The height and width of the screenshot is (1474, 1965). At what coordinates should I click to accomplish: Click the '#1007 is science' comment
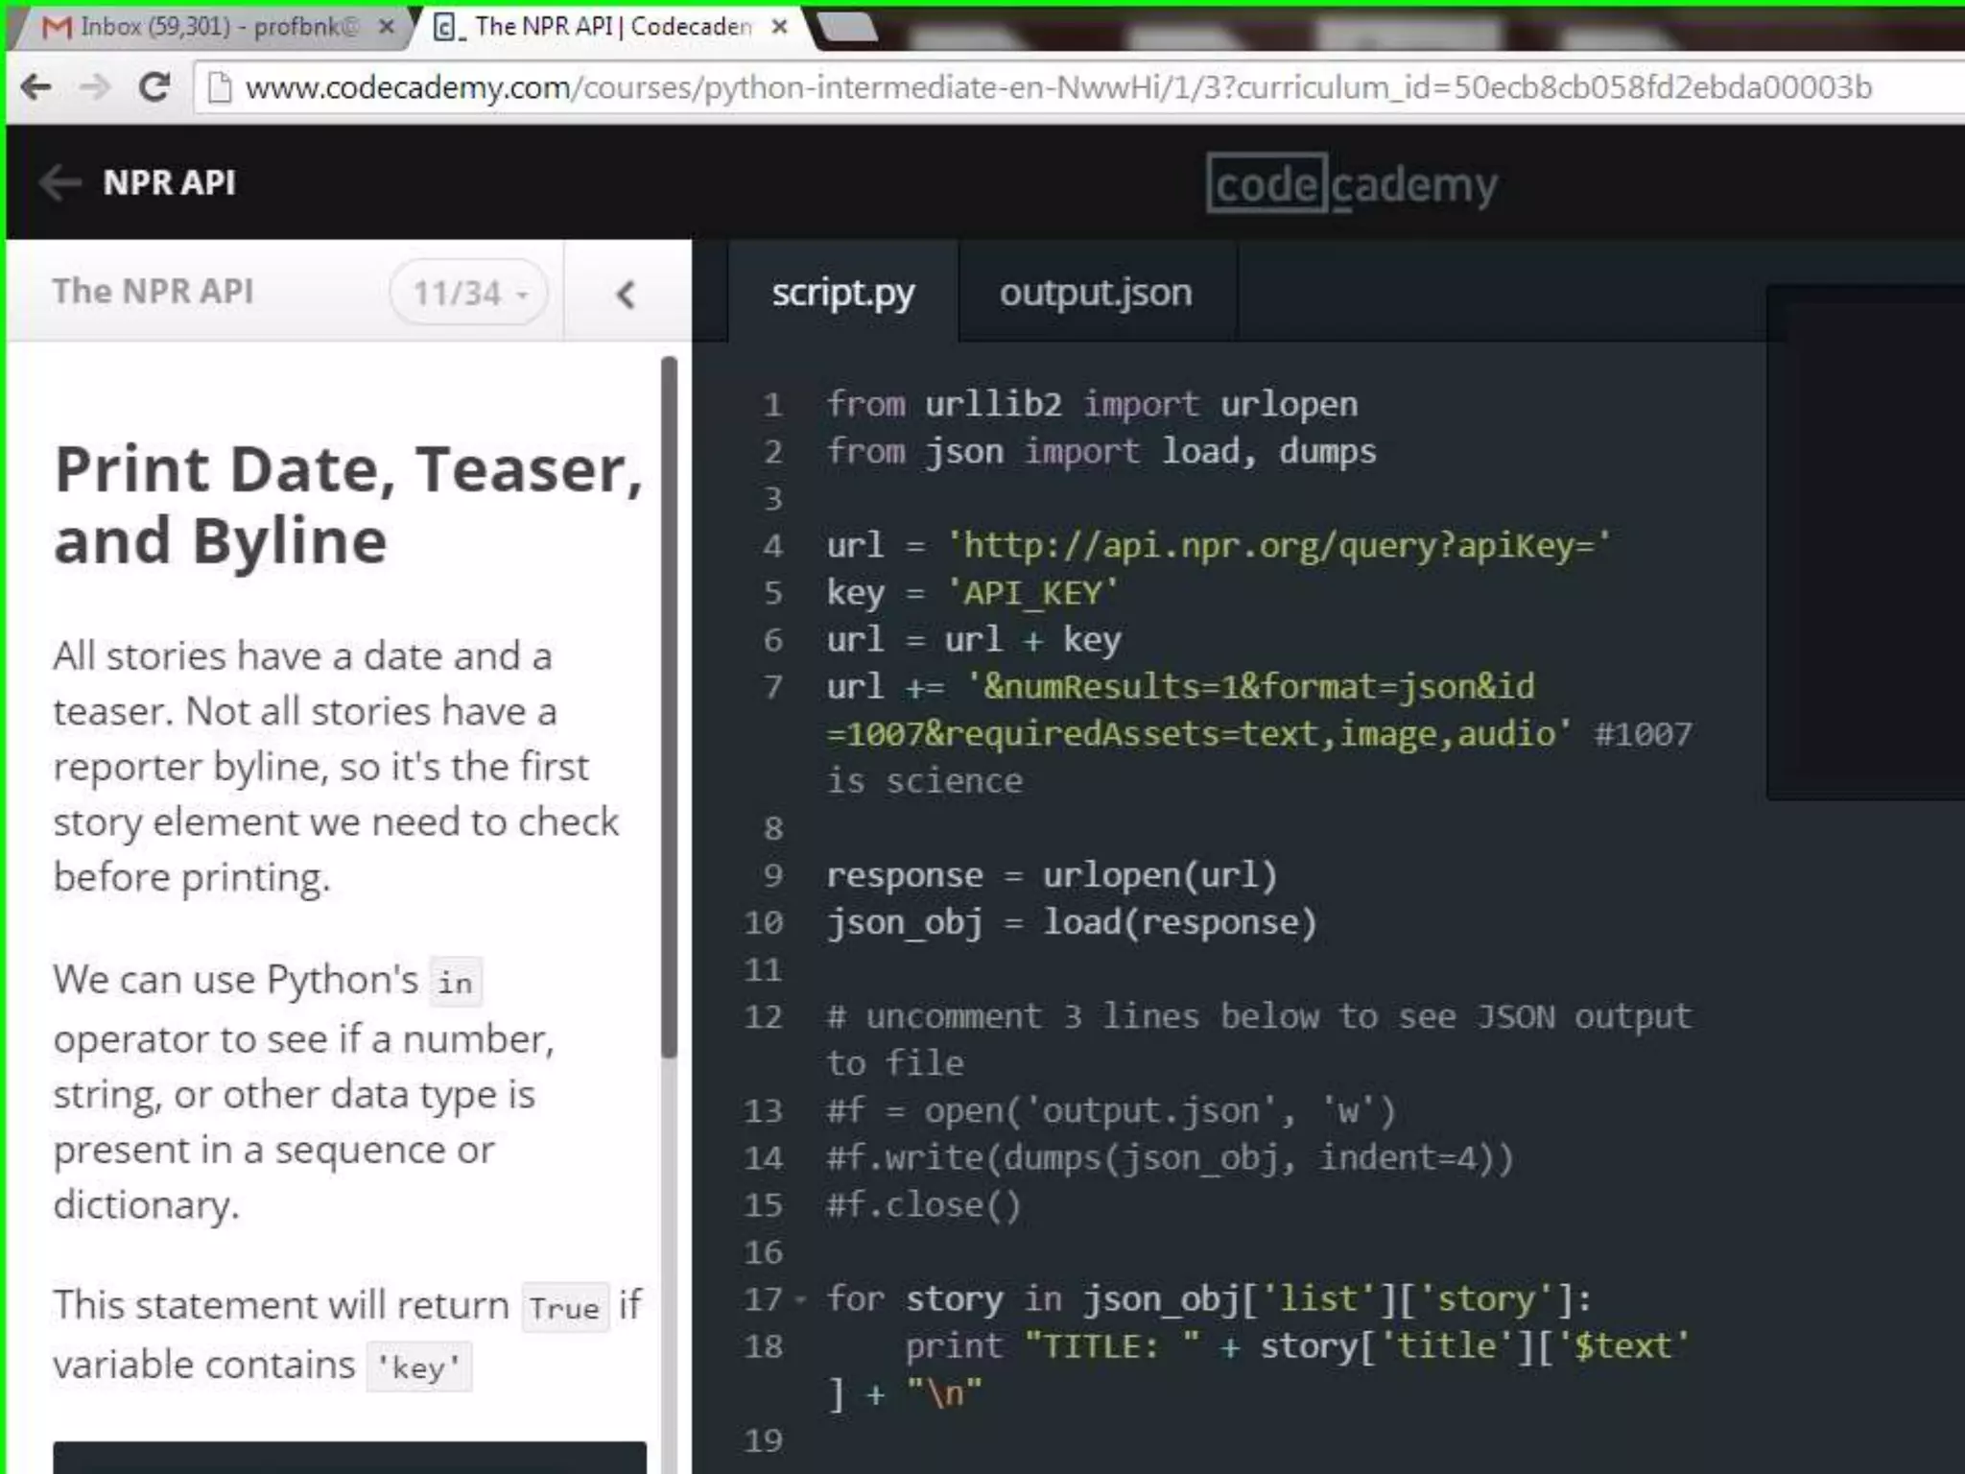(1259, 757)
